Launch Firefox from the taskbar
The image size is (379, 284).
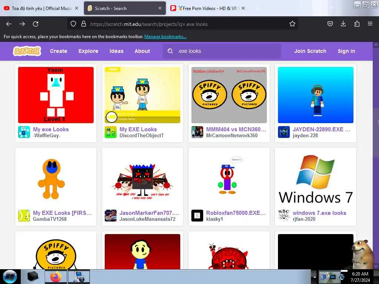click(56, 277)
